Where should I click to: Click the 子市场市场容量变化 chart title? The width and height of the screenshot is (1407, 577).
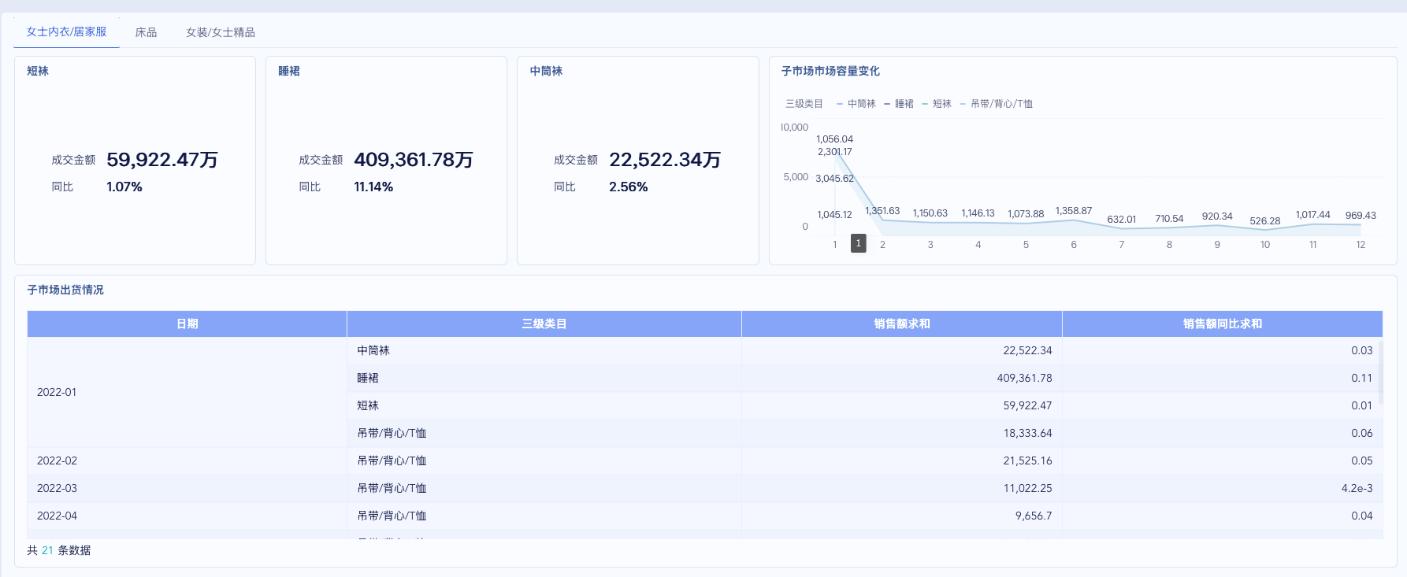[830, 71]
